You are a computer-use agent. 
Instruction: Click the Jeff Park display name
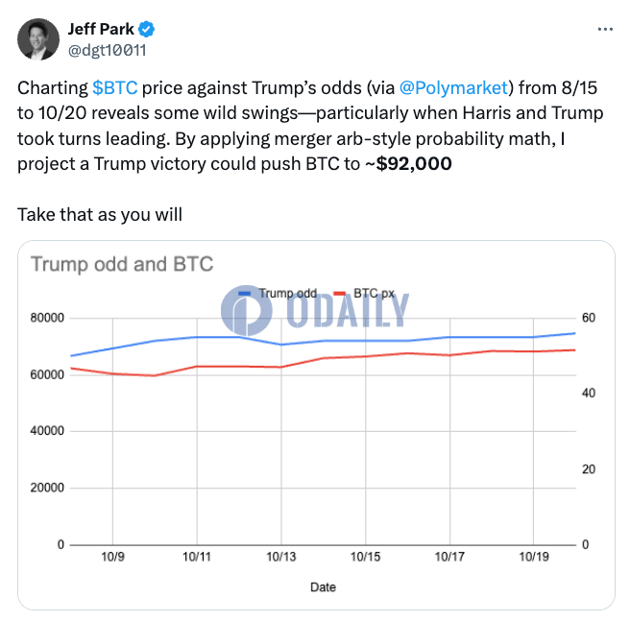pyautogui.click(x=102, y=29)
